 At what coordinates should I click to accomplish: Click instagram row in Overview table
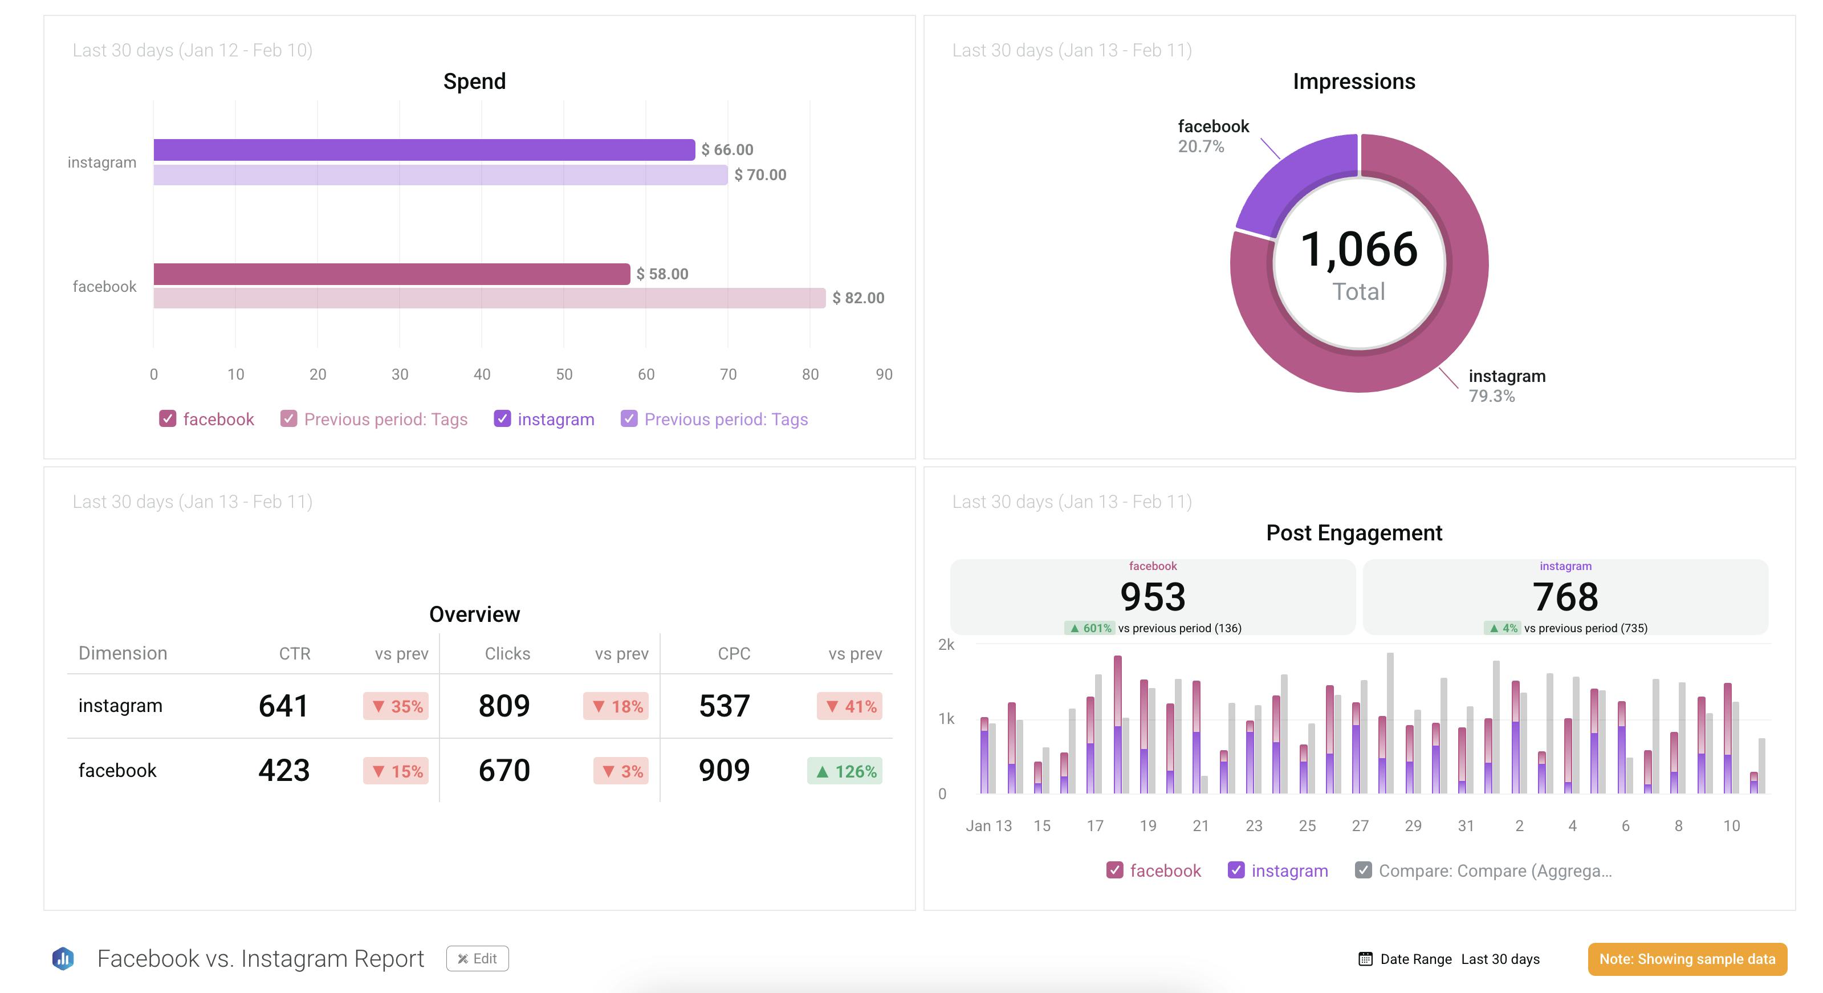[480, 706]
